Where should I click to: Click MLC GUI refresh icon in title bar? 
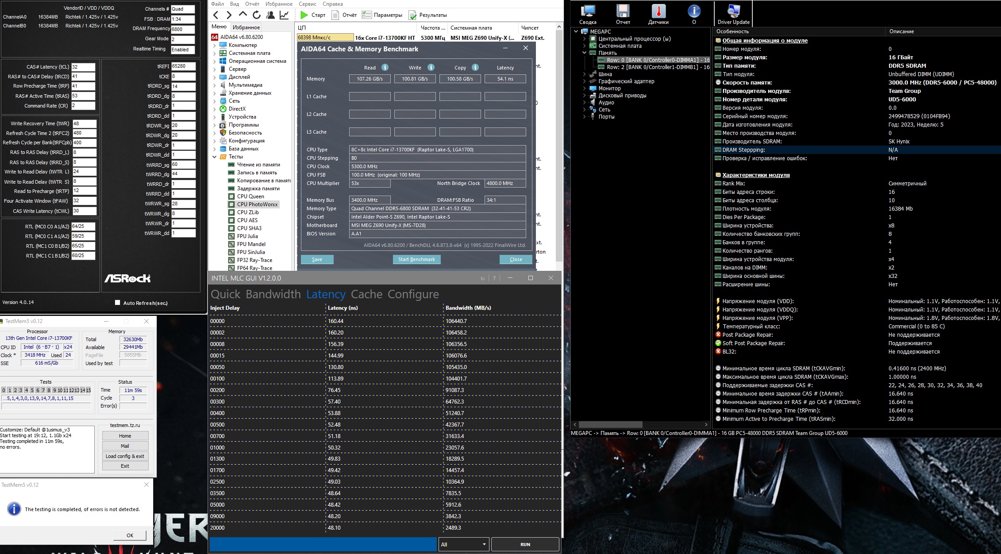482,278
